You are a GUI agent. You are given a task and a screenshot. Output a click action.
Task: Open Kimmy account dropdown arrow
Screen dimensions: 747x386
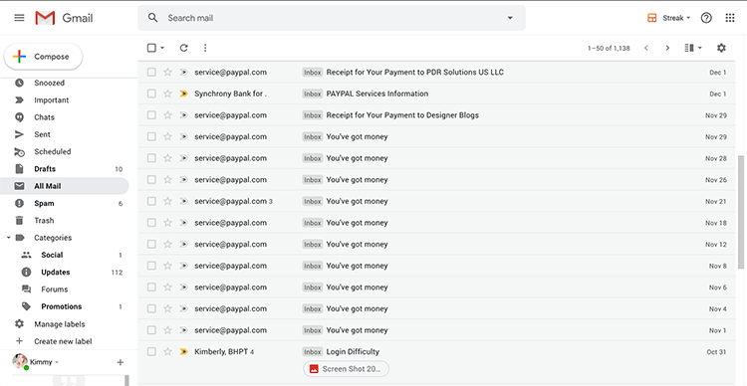coord(57,362)
